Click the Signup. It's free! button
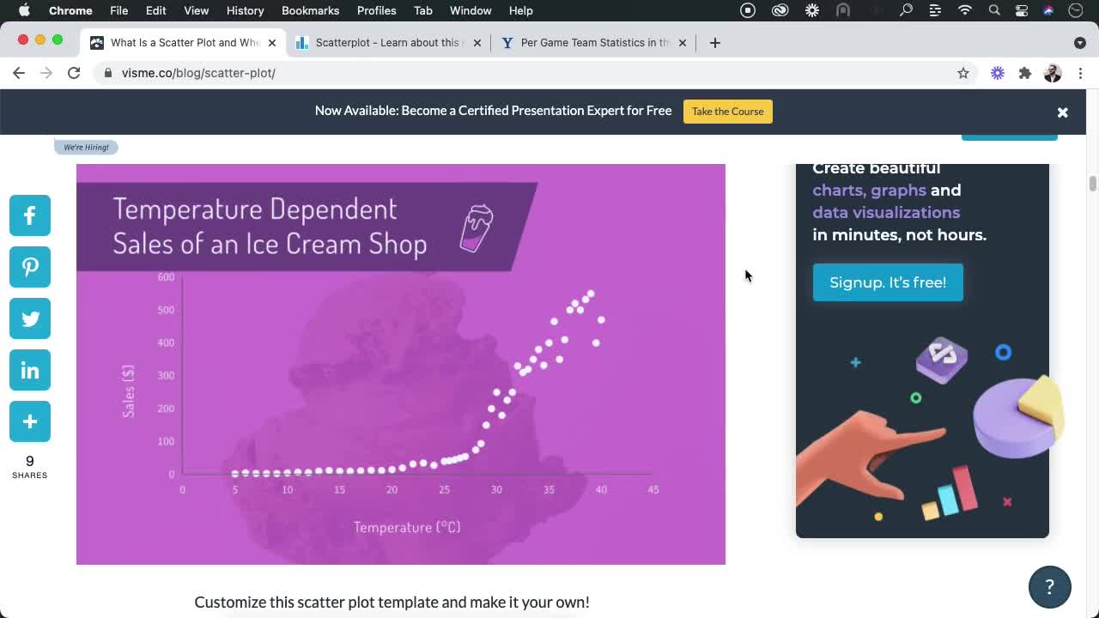This screenshot has height=618, width=1099. [888, 282]
